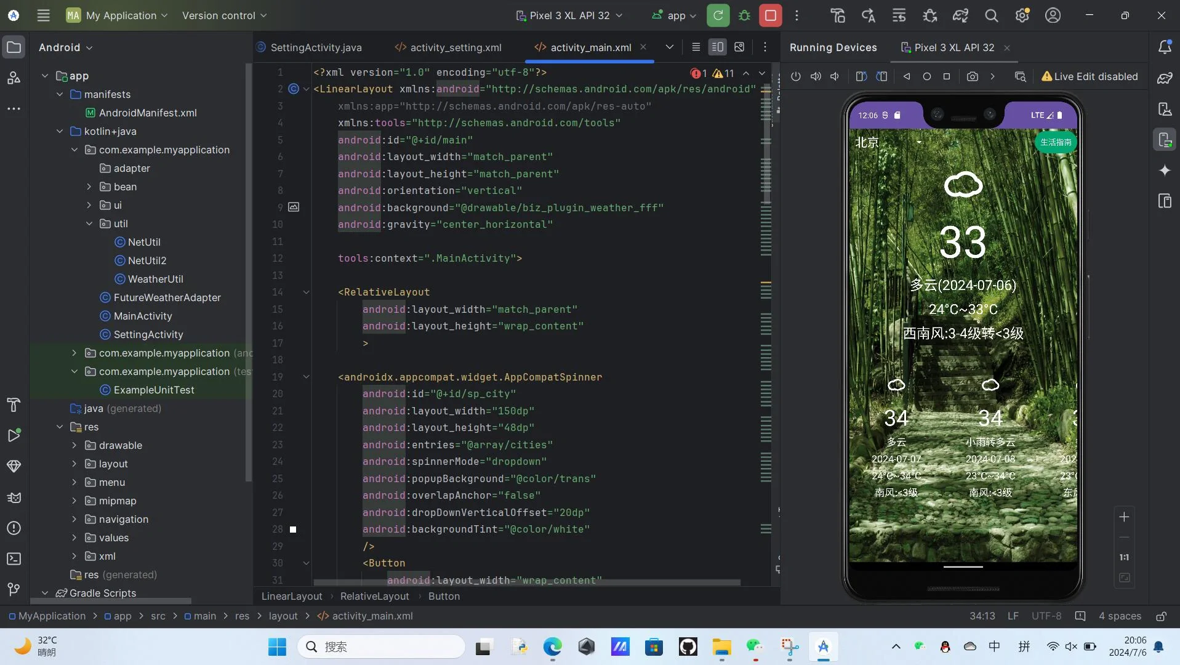1180x665 pixels.
Task: Toggle the editor into Split view mode
Action: tap(717, 47)
